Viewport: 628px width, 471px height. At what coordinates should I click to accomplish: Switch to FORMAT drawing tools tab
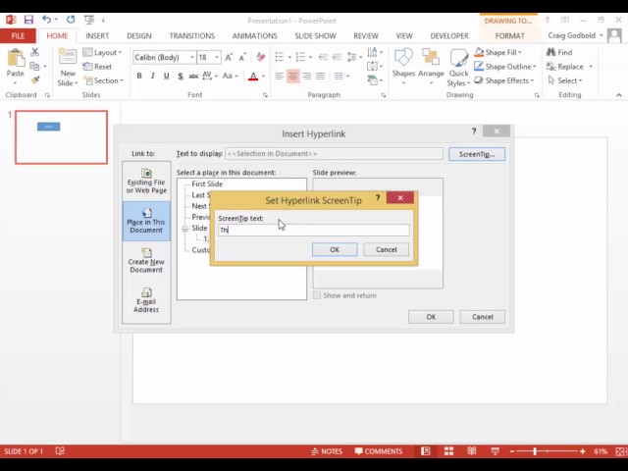point(510,35)
